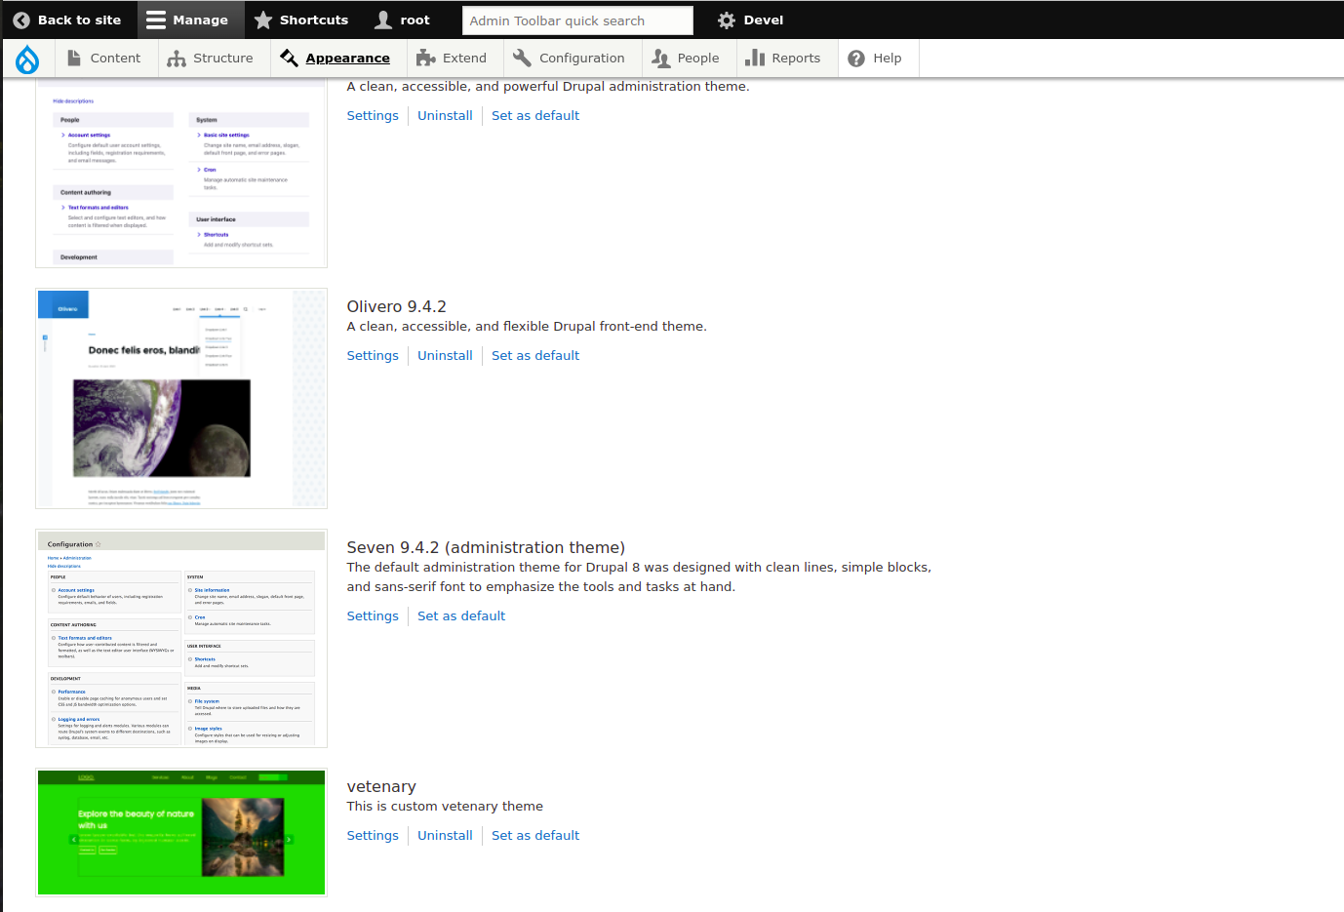The height and width of the screenshot is (912, 1344).
Task: Click the Extend puzzle piece icon
Action: [x=425, y=59]
